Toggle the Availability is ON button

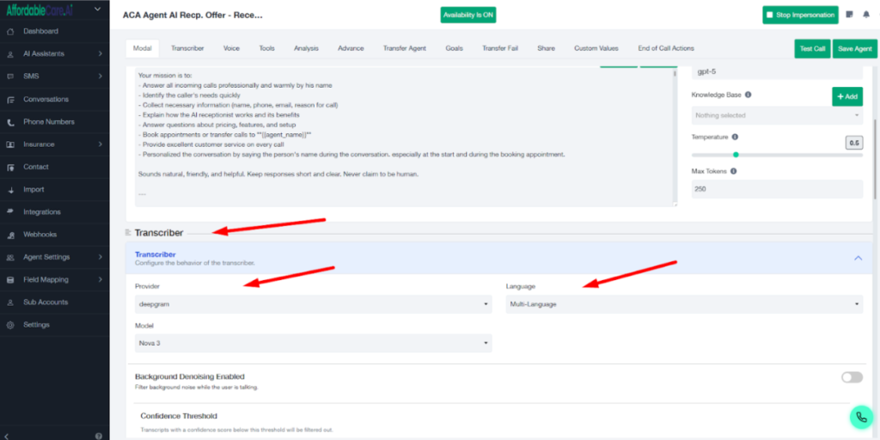(x=467, y=15)
